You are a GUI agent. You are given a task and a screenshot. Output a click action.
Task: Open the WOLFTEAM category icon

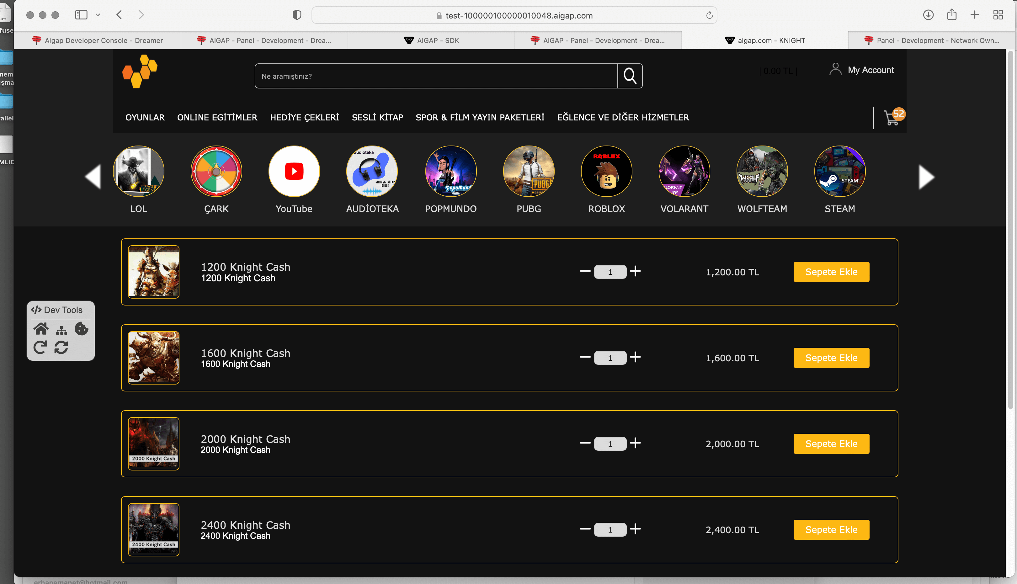[x=762, y=171]
